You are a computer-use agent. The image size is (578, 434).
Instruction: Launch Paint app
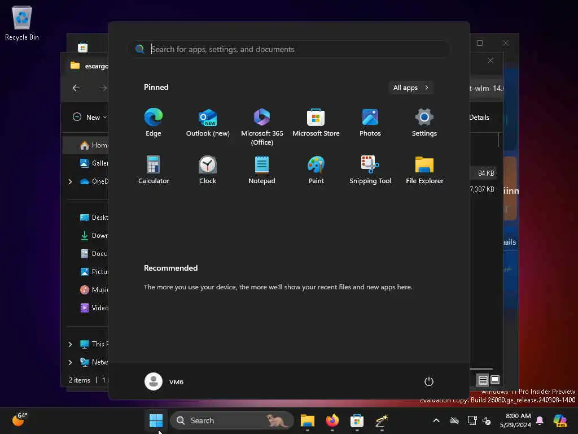[x=316, y=170]
